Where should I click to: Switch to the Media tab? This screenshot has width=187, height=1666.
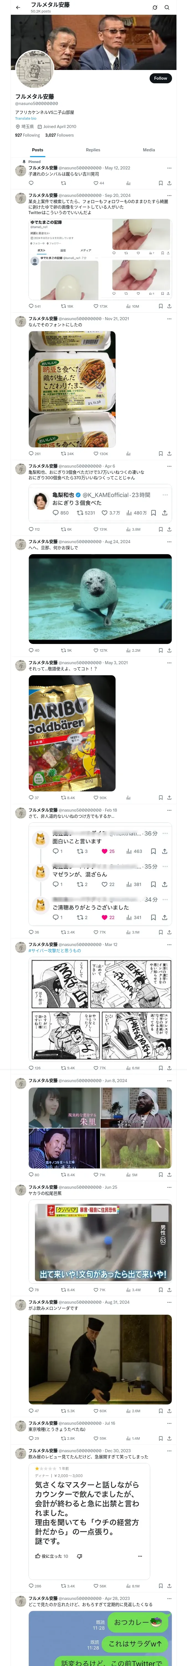[149, 150]
